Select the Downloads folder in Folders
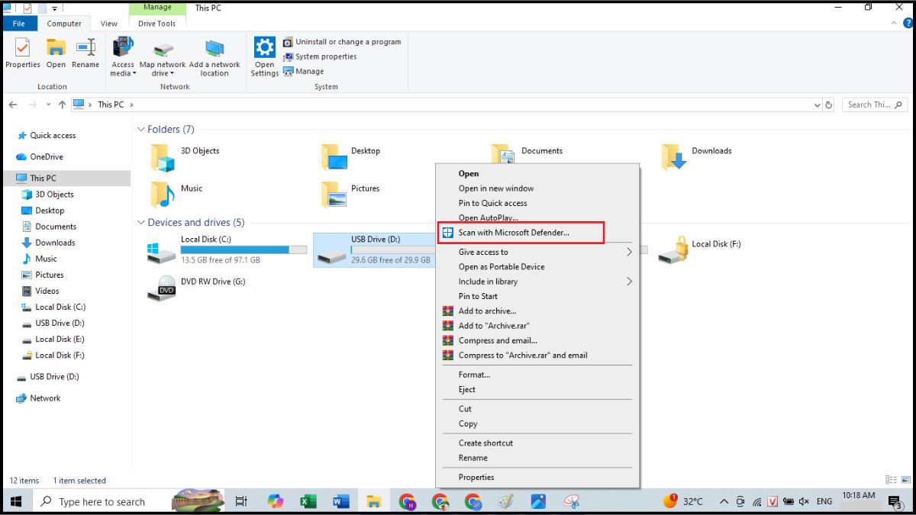916x515 pixels. point(696,156)
